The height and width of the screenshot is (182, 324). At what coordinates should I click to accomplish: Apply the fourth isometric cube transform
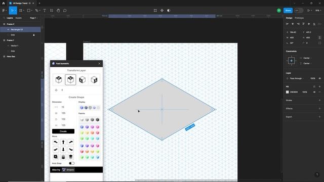94,80
